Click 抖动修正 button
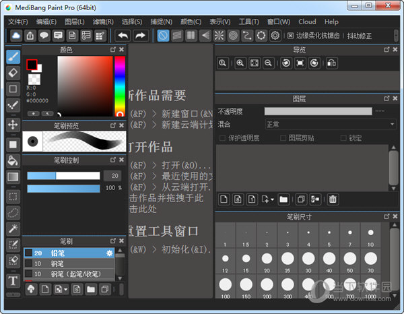404x314 pixels. [x=359, y=36]
